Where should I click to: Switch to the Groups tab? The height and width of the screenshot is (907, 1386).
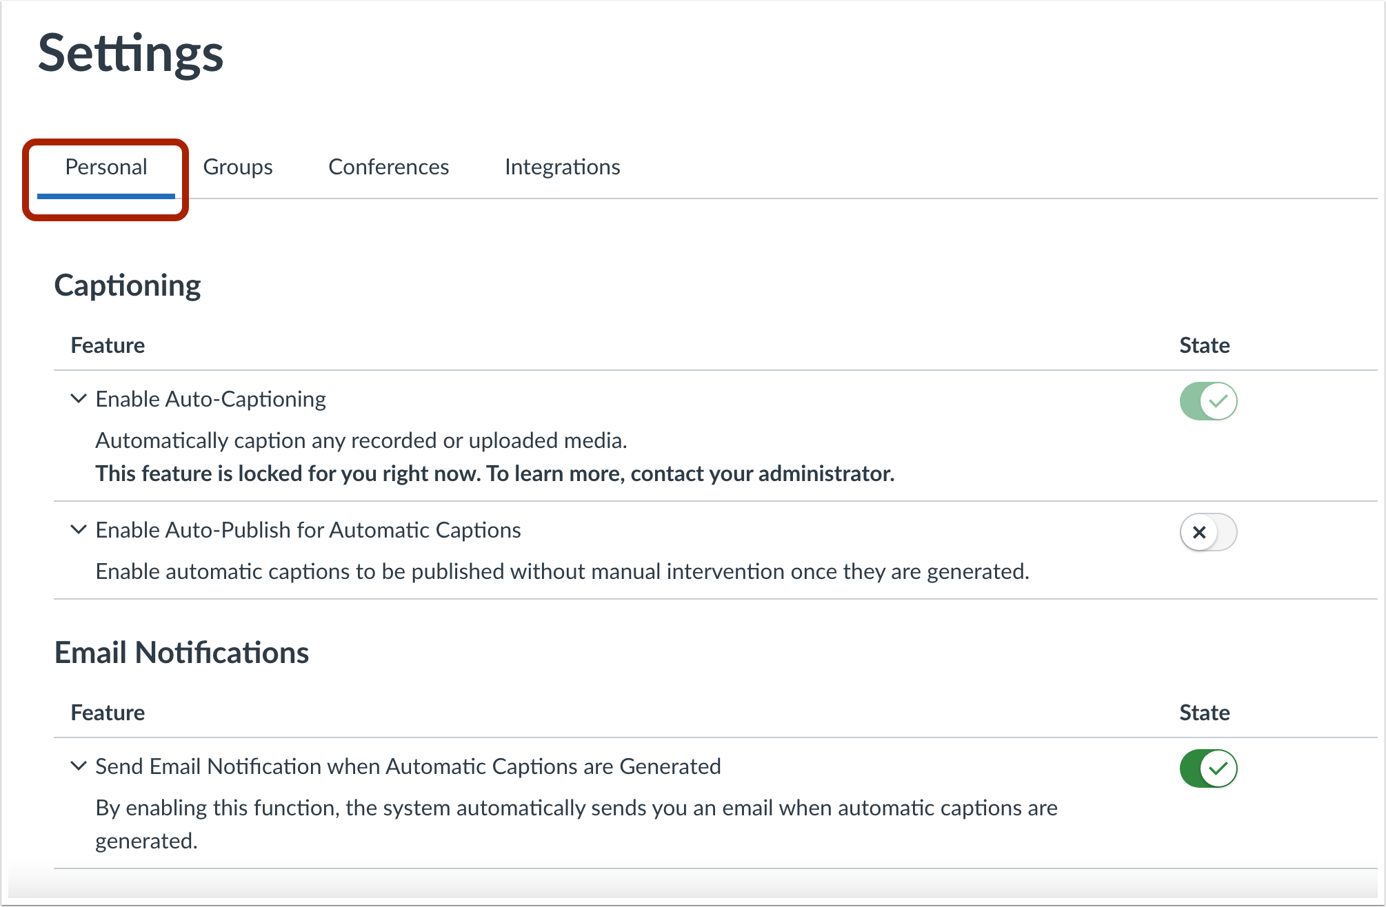pos(238,167)
